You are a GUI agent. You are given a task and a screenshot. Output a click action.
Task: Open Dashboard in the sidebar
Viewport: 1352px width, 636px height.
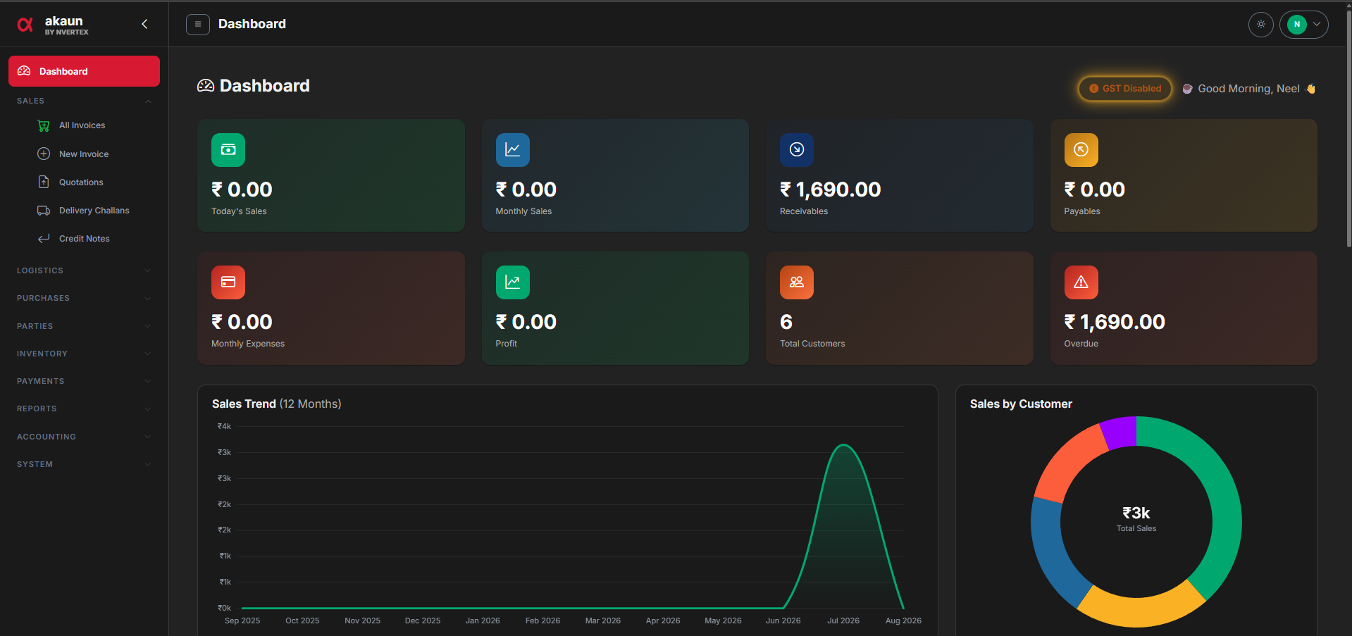[x=84, y=71]
